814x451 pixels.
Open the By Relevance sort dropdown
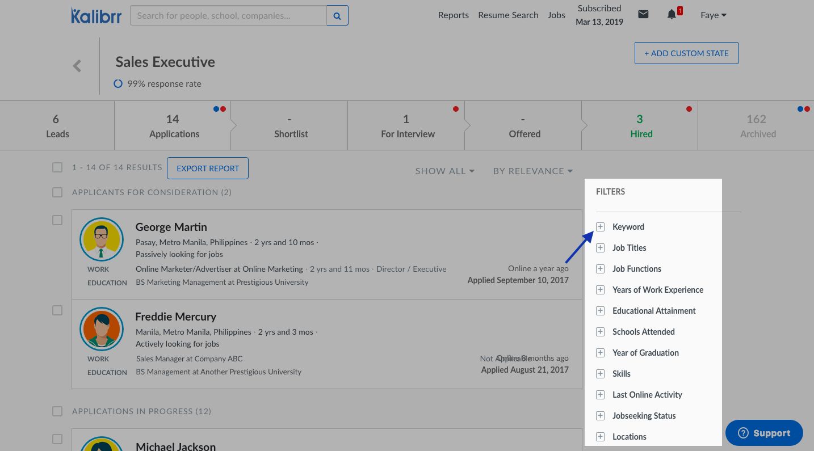(x=532, y=171)
